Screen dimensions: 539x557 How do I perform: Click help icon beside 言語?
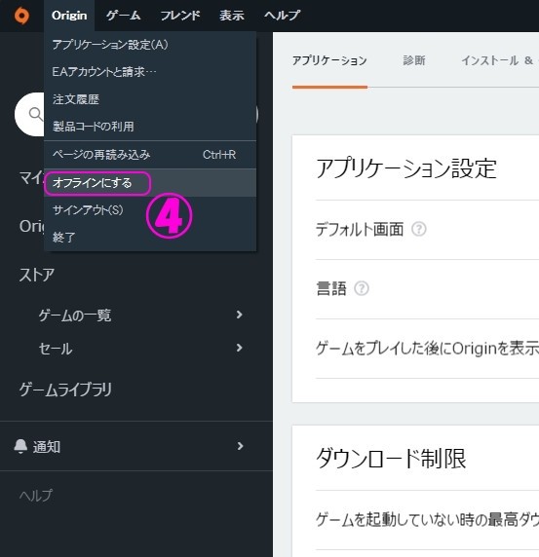(x=362, y=288)
